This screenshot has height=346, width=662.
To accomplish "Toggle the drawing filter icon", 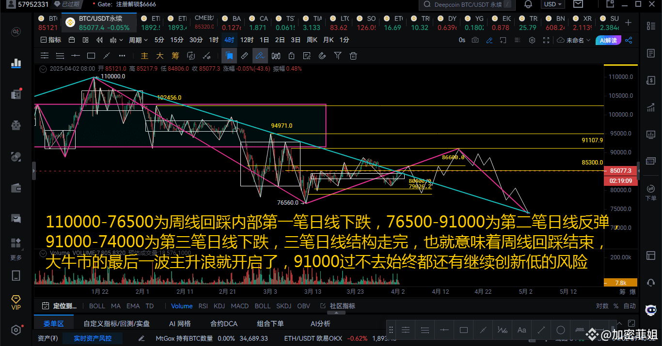I will click(337, 56).
